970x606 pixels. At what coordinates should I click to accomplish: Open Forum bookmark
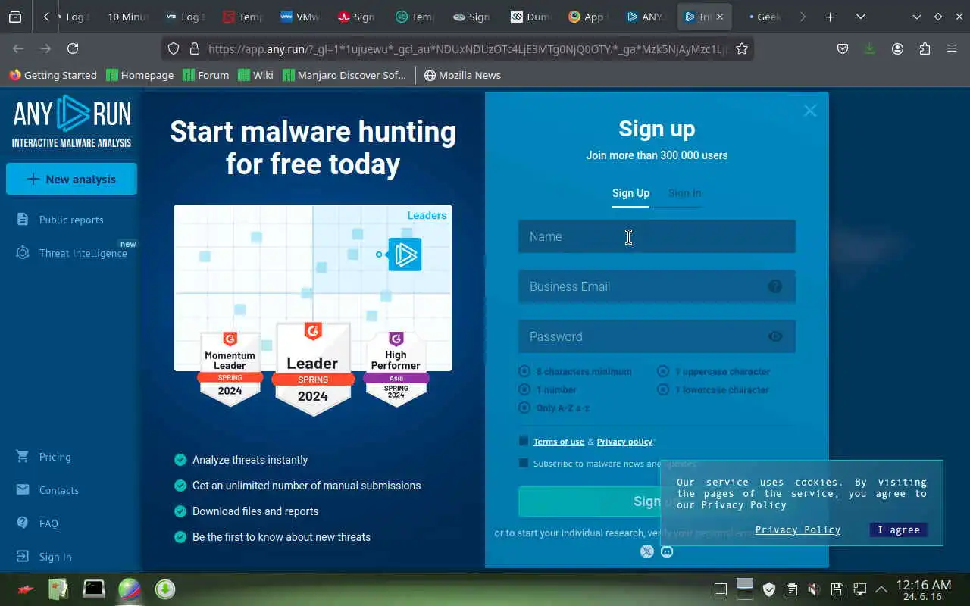tap(206, 75)
